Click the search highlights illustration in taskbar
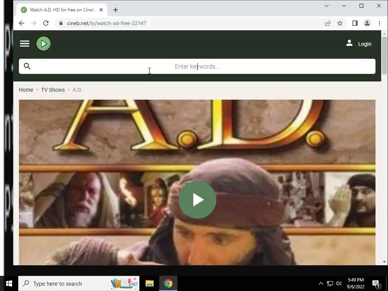The height and width of the screenshot is (291, 388). point(124,283)
